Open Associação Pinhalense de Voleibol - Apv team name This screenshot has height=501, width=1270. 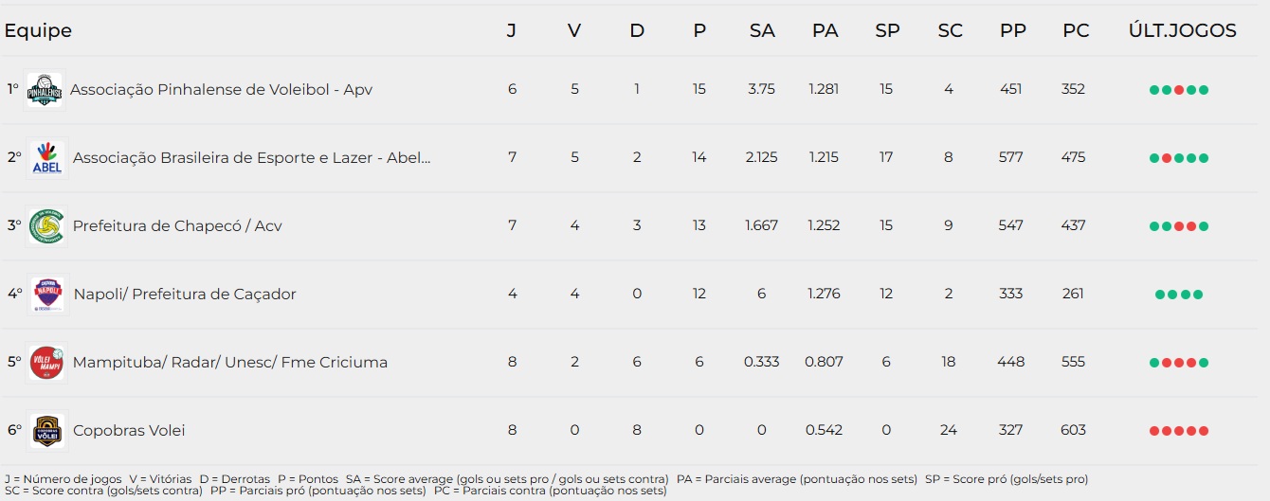click(x=221, y=90)
